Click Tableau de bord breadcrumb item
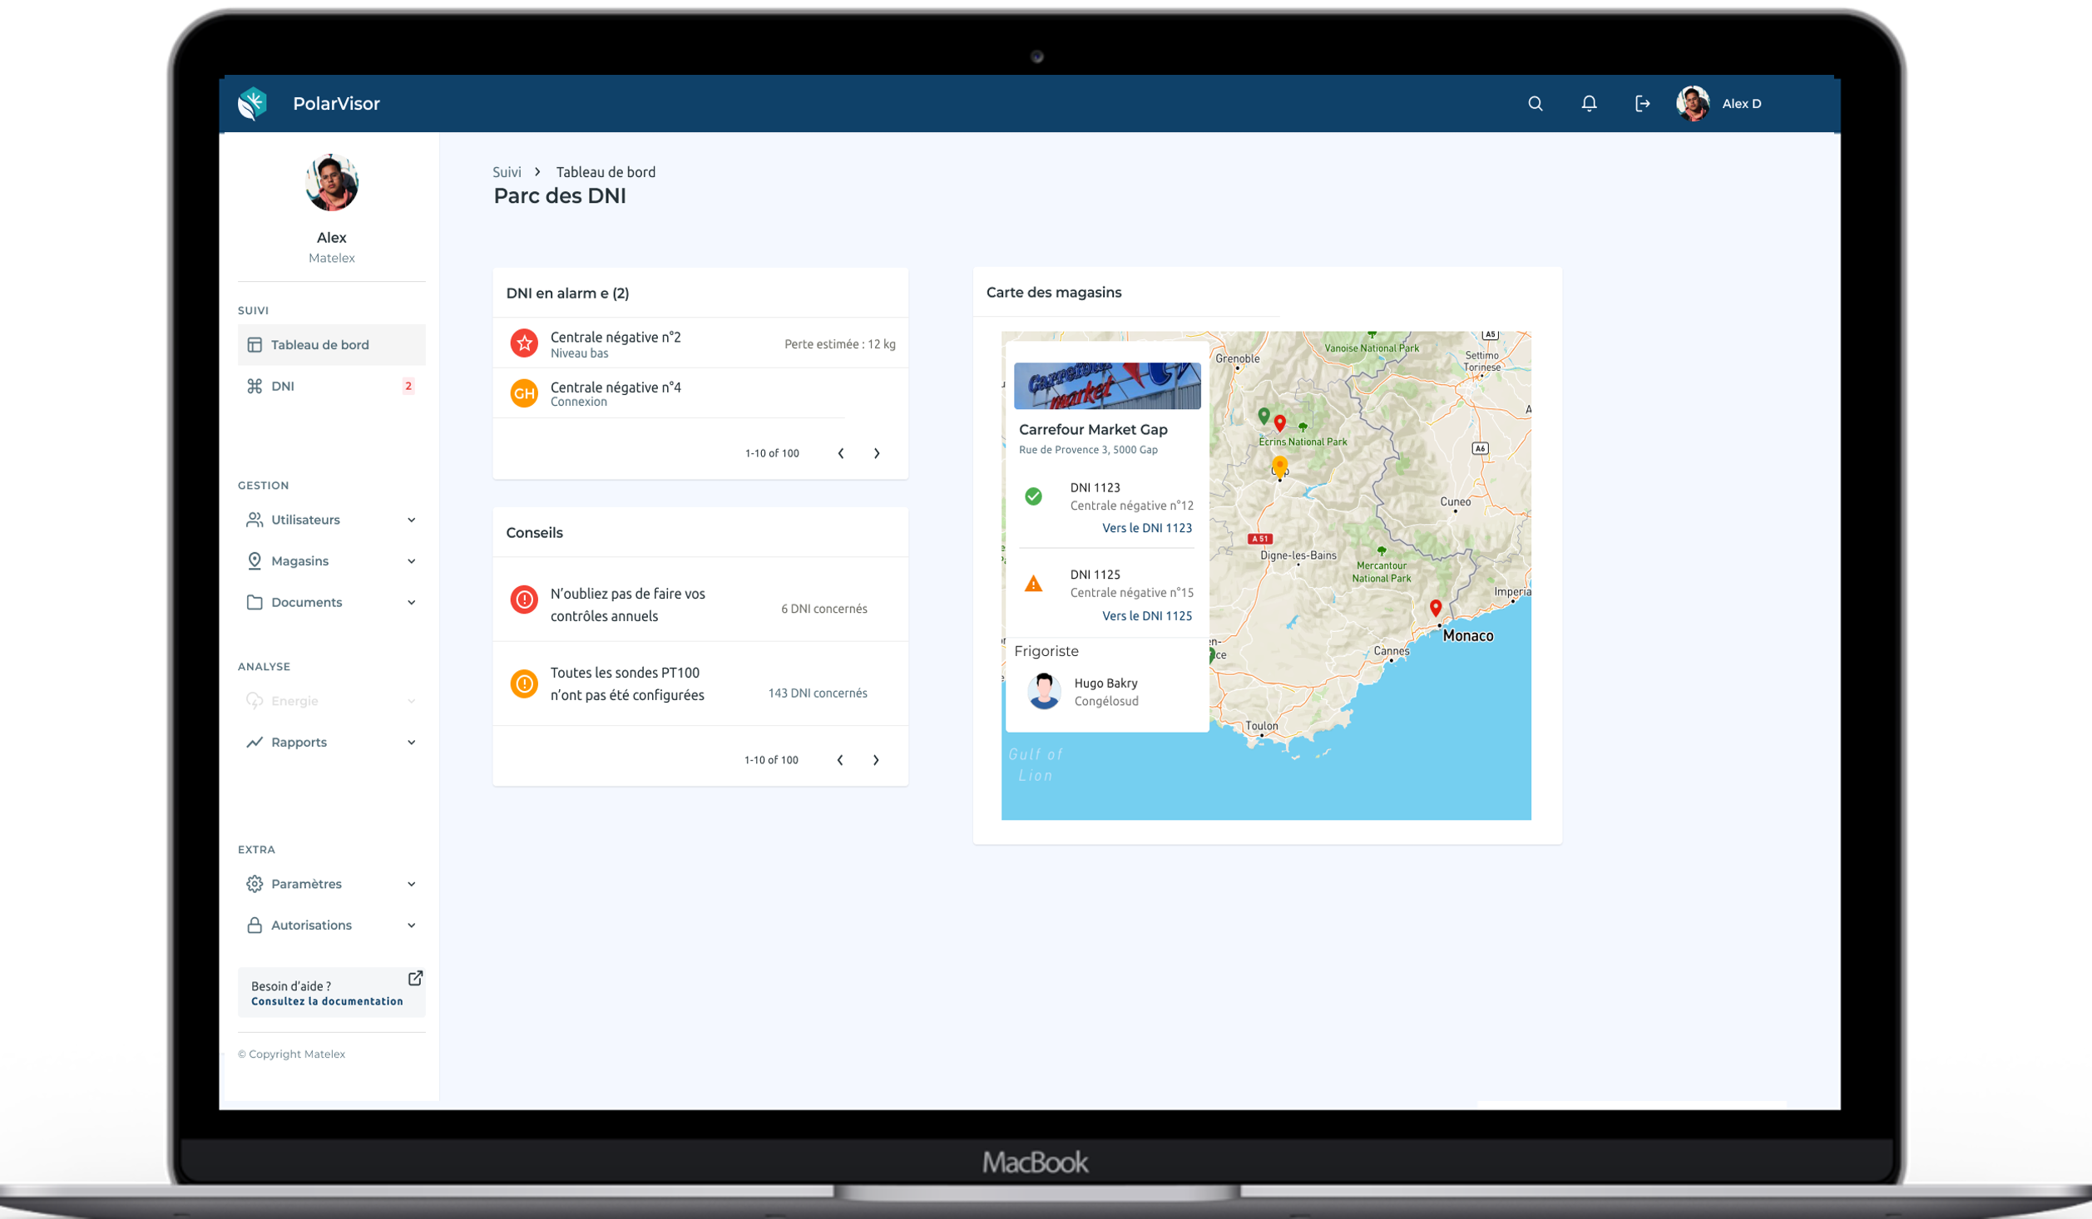This screenshot has width=2092, height=1219. tap(606, 172)
